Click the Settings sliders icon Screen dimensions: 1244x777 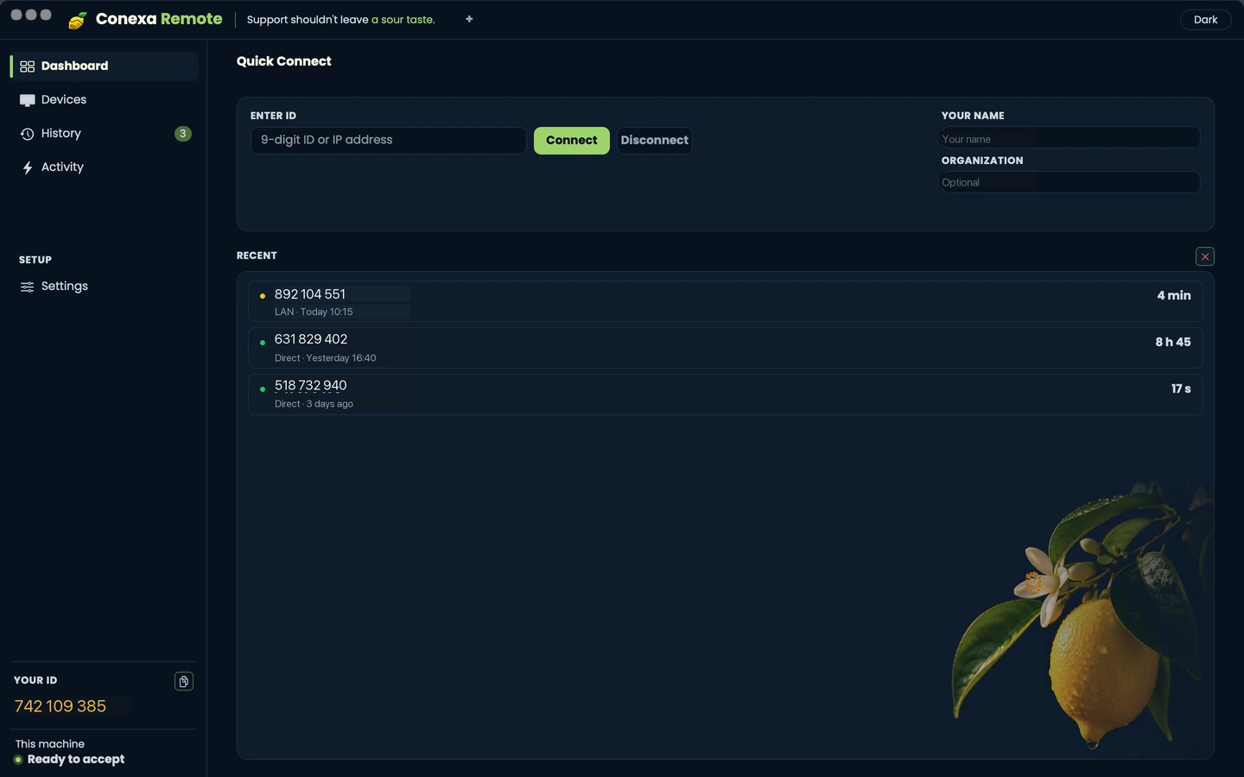pos(28,287)
